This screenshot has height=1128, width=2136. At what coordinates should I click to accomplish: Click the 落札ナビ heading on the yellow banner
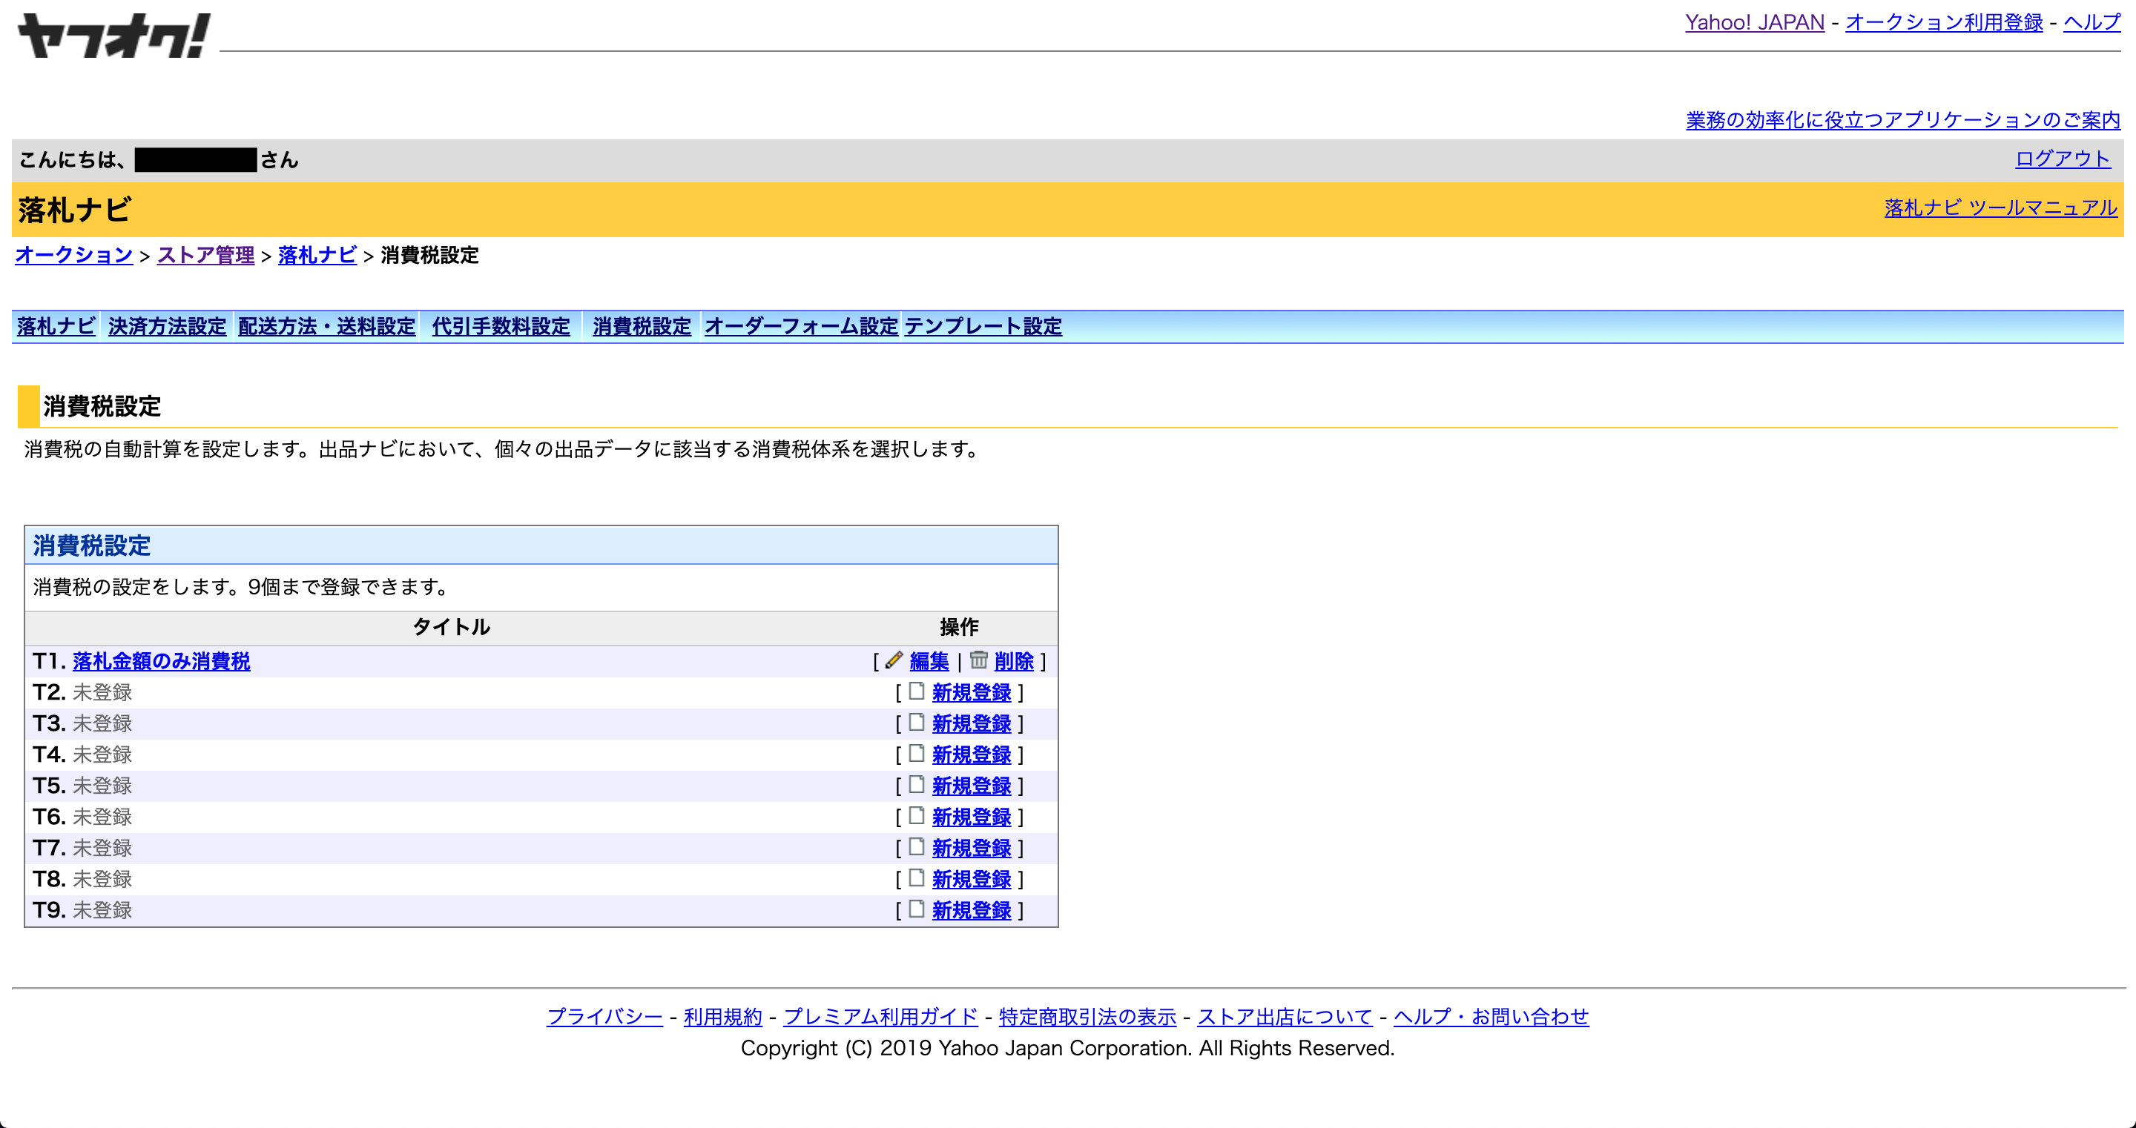(x=75, y=210)
